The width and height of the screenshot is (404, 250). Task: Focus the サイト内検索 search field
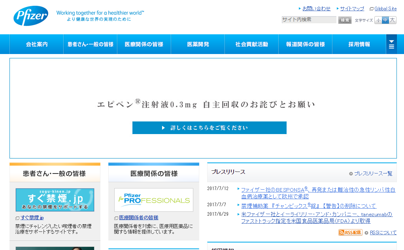click(309, 20)
